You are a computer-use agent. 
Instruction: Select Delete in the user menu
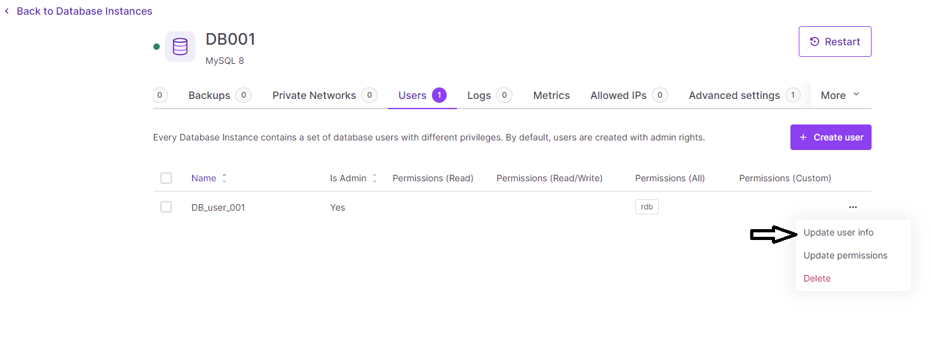(x=817, y=278)
